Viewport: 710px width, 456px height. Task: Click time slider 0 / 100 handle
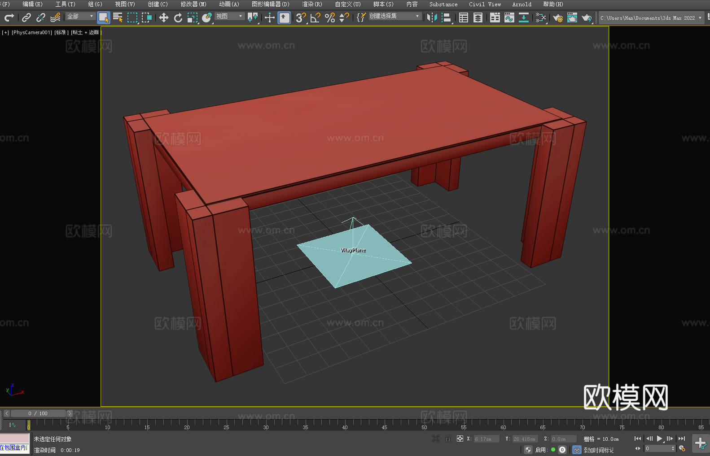[x=38, y=413]
